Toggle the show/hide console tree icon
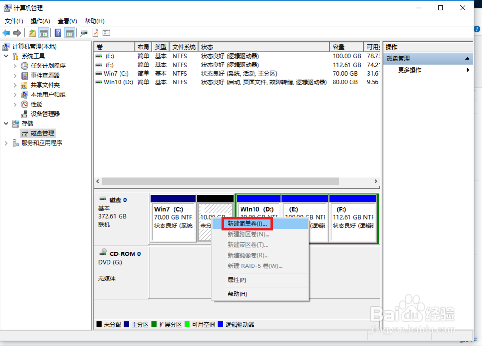This screenshot has width=482, height=346. pos(44,32)
